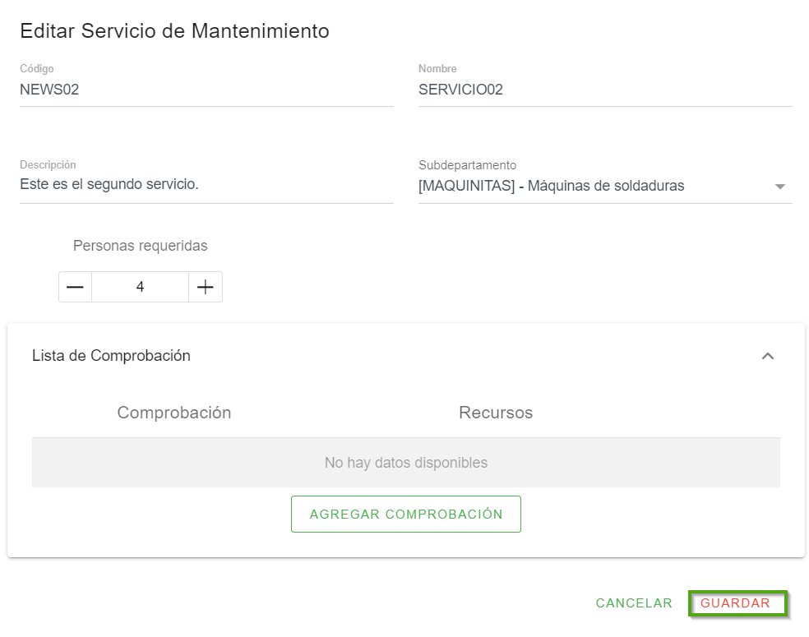Click the Comprobación column header
Image resolution: width=809 pixels, height=637 pixels.
[x=174, y=413]
